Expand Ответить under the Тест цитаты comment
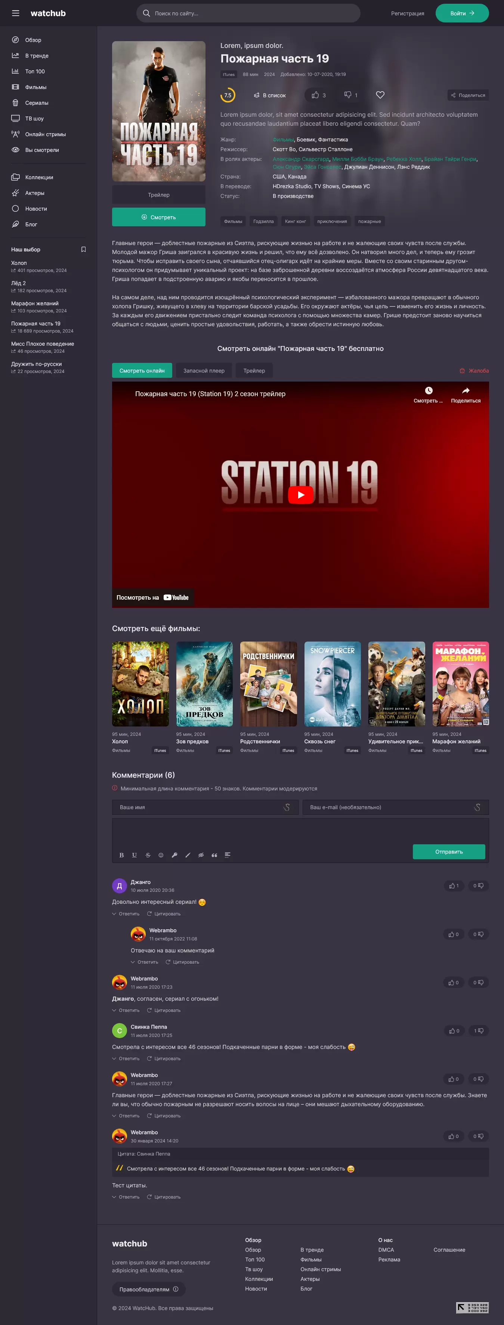 point(126,1197)
